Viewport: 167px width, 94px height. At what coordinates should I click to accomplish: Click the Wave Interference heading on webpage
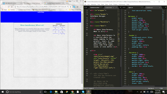click(32, 25)
